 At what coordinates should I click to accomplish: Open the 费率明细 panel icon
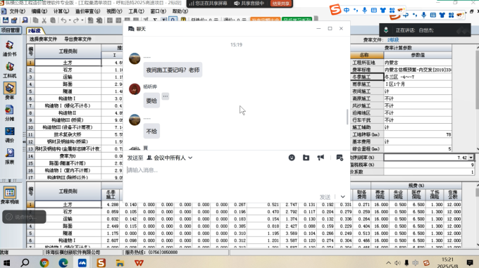(x=9, y=196)
